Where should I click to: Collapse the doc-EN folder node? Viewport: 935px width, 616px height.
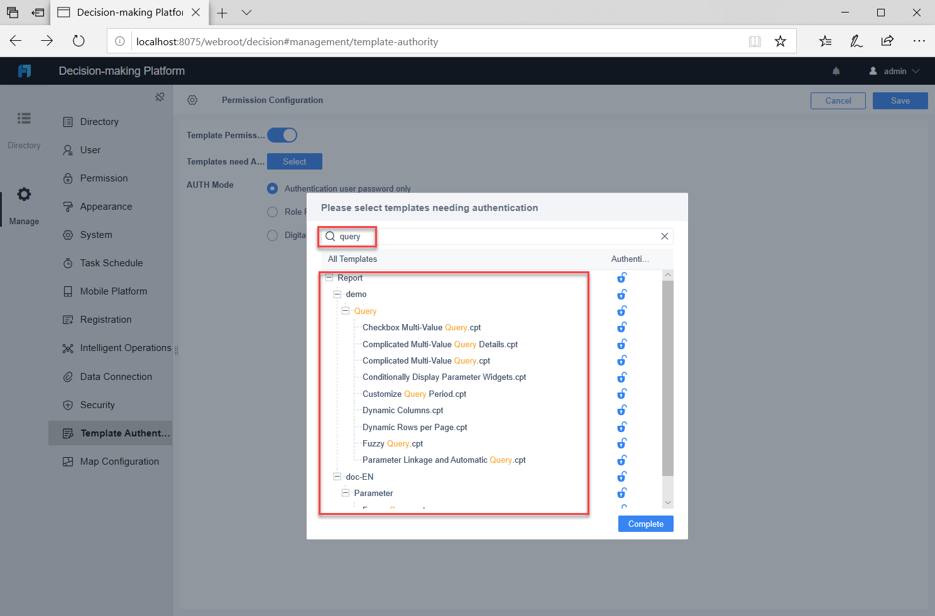coord(337,476)
